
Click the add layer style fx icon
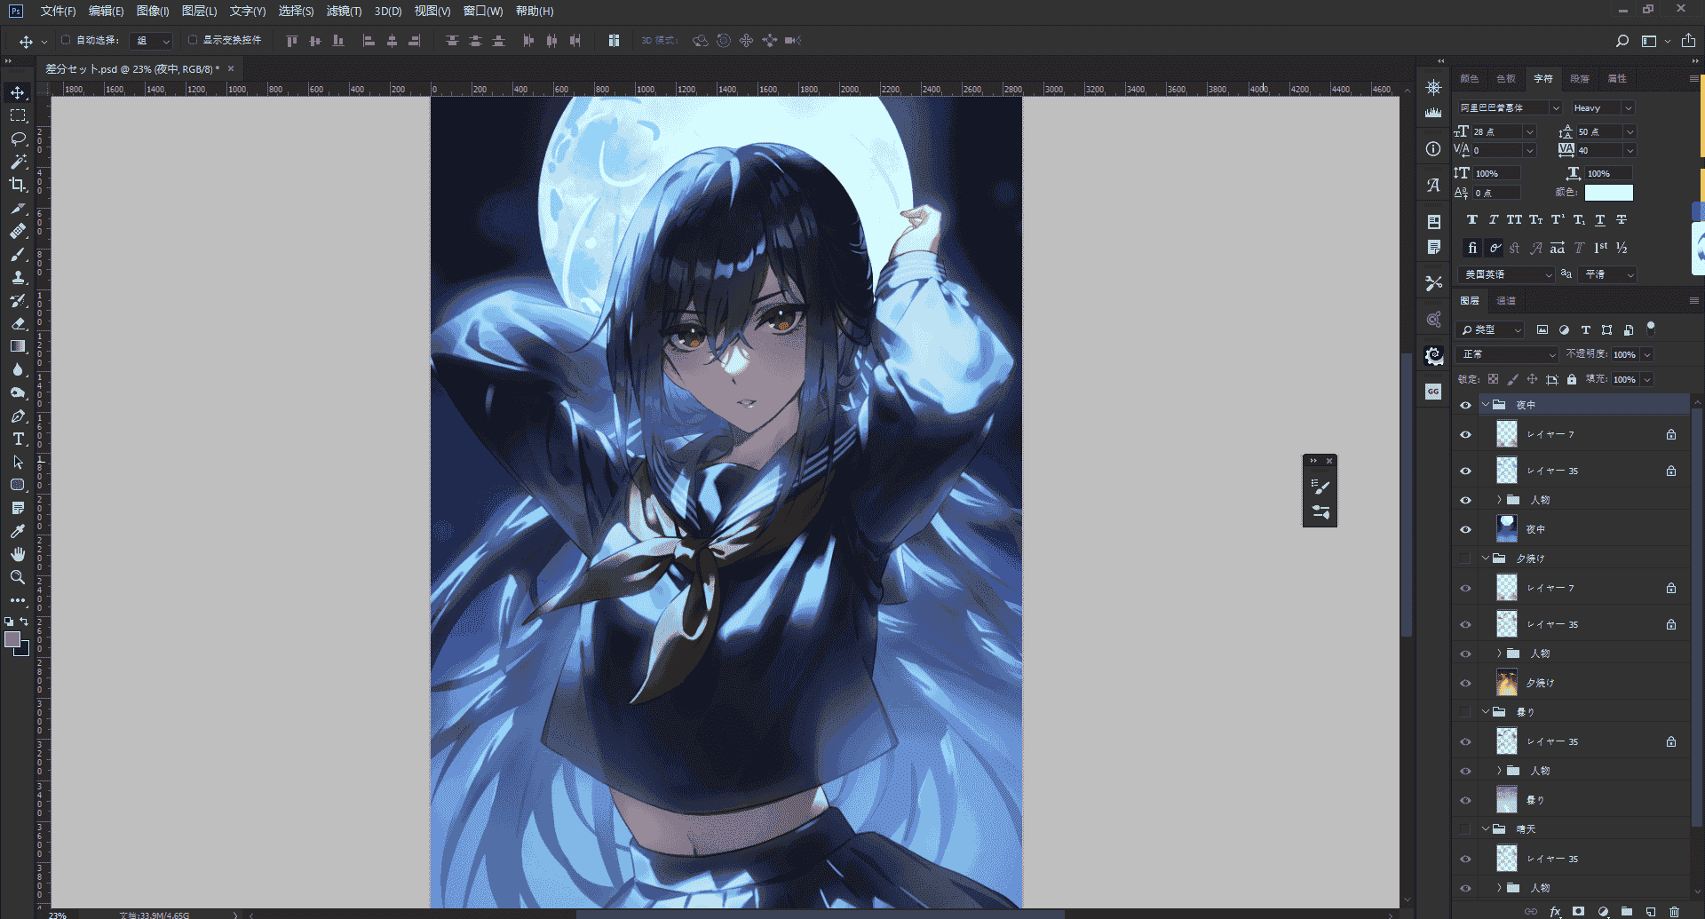coord(1555,912)
